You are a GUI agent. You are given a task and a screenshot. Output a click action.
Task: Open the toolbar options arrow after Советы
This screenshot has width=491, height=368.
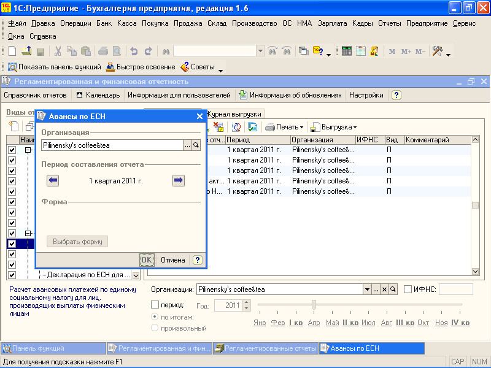tap(220, 71)
